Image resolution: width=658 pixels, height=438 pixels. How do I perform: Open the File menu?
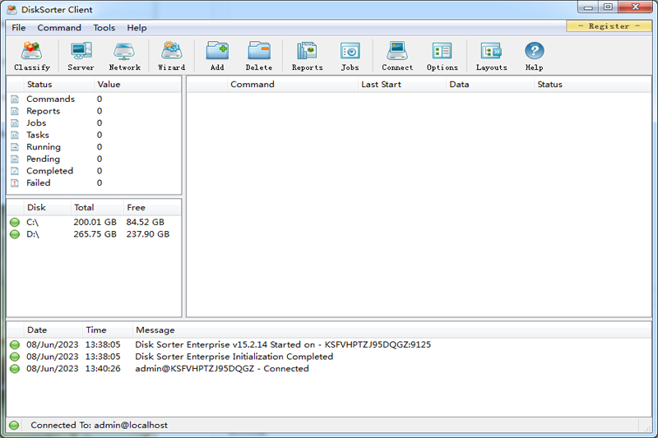coord(18,28)
